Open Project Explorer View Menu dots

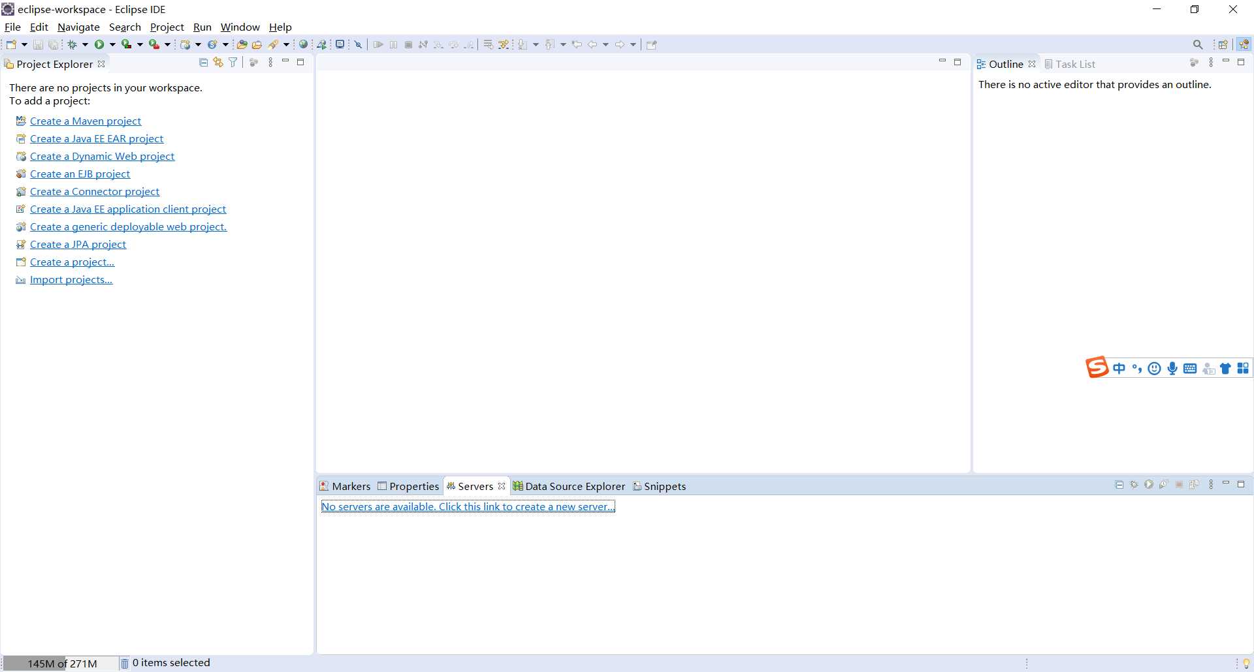270,62
